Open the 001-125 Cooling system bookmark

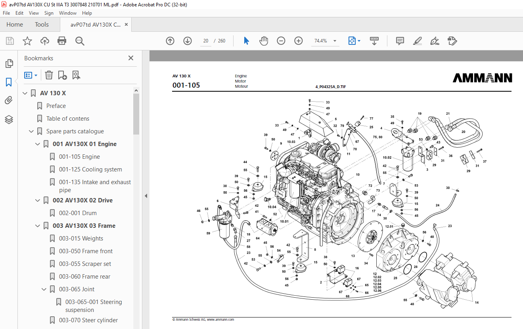(x=90, y=169)
